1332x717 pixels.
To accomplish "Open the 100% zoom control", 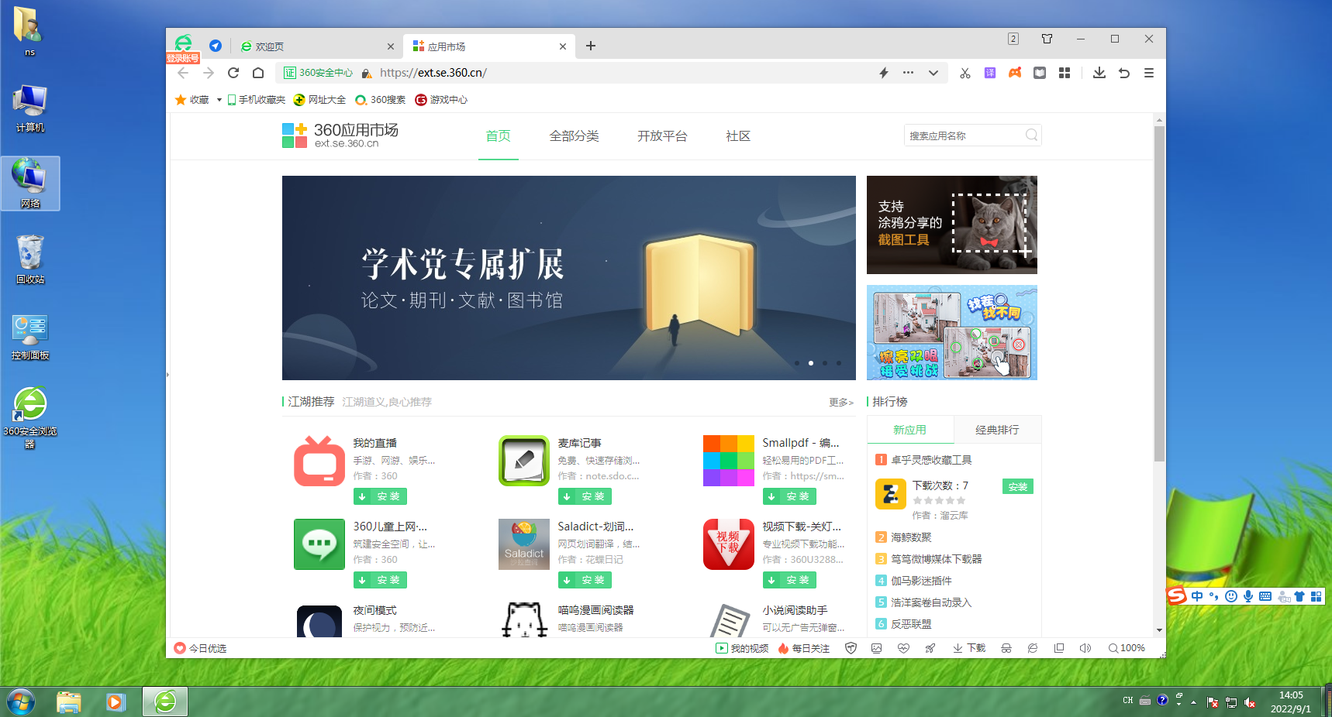I will [x=1127, y=648].
